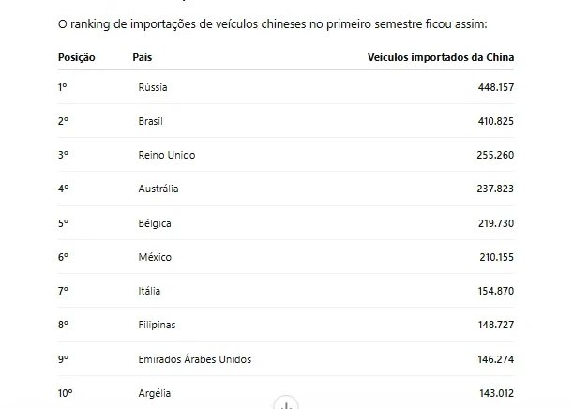Viewport: 573px width, 409px height.
Task: Click the Austrália country cell
Action: [158, 189]
